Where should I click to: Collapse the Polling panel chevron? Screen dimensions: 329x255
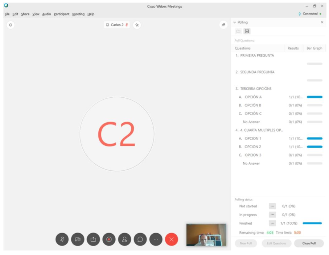coord(234,22)
